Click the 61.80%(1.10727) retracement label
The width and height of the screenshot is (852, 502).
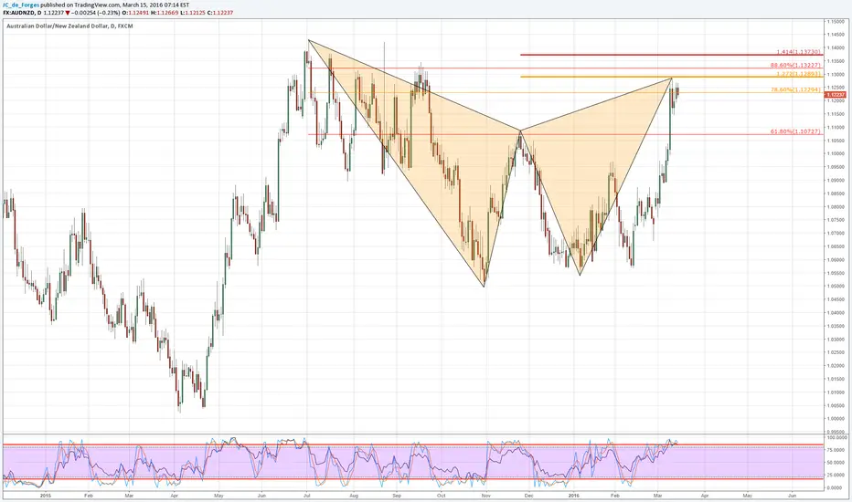pos(795,131)
